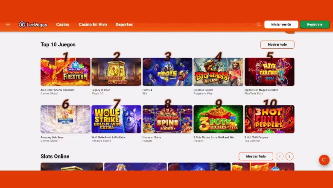Click the '1x2 Gaming' provider text

[252, 141]
